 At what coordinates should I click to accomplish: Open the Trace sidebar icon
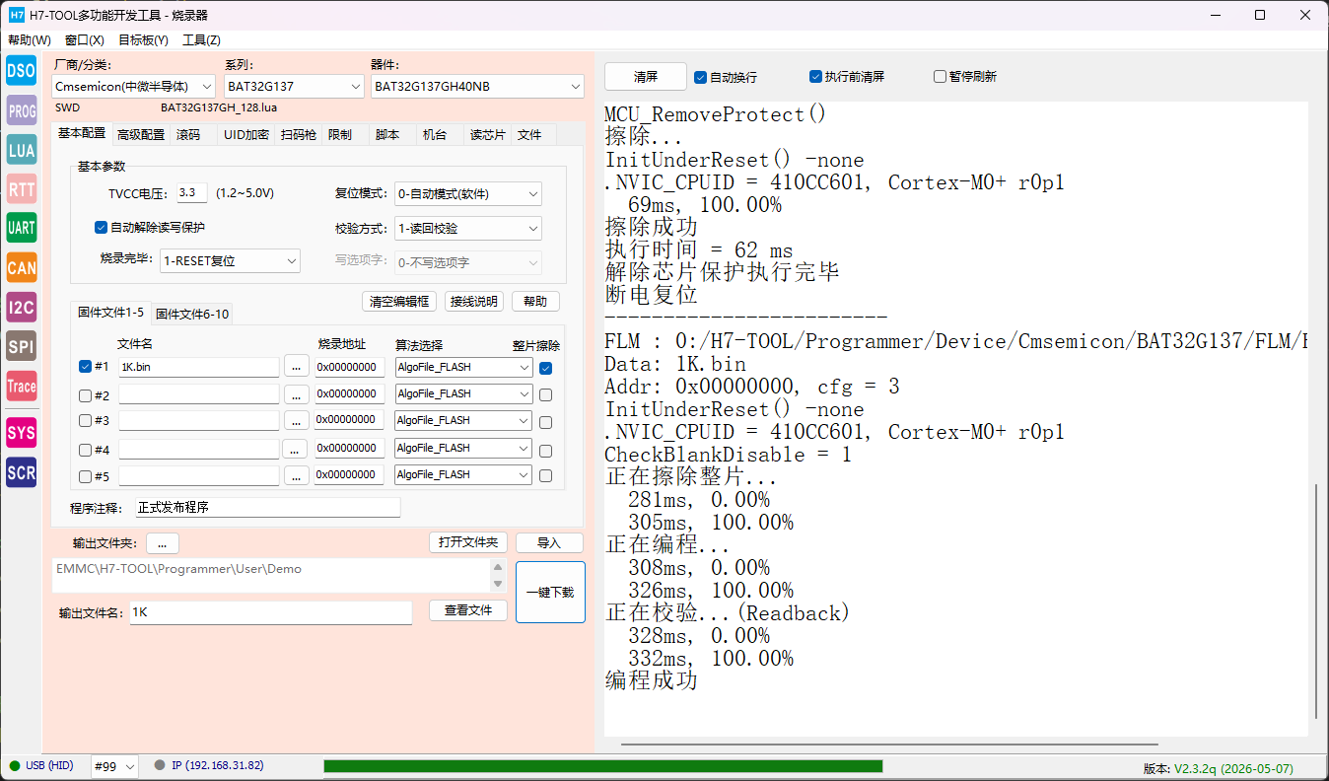pos(21,386)
